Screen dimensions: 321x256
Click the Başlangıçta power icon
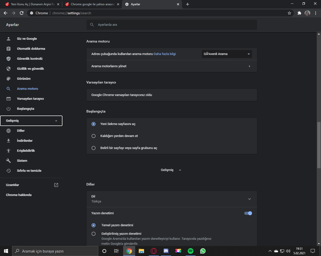click(x=9, y=109)
